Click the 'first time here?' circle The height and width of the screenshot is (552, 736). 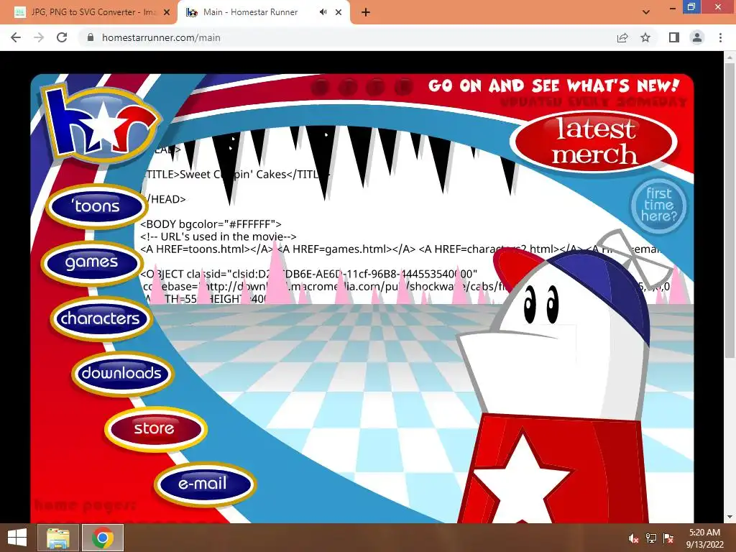click(x=658, y=206)
